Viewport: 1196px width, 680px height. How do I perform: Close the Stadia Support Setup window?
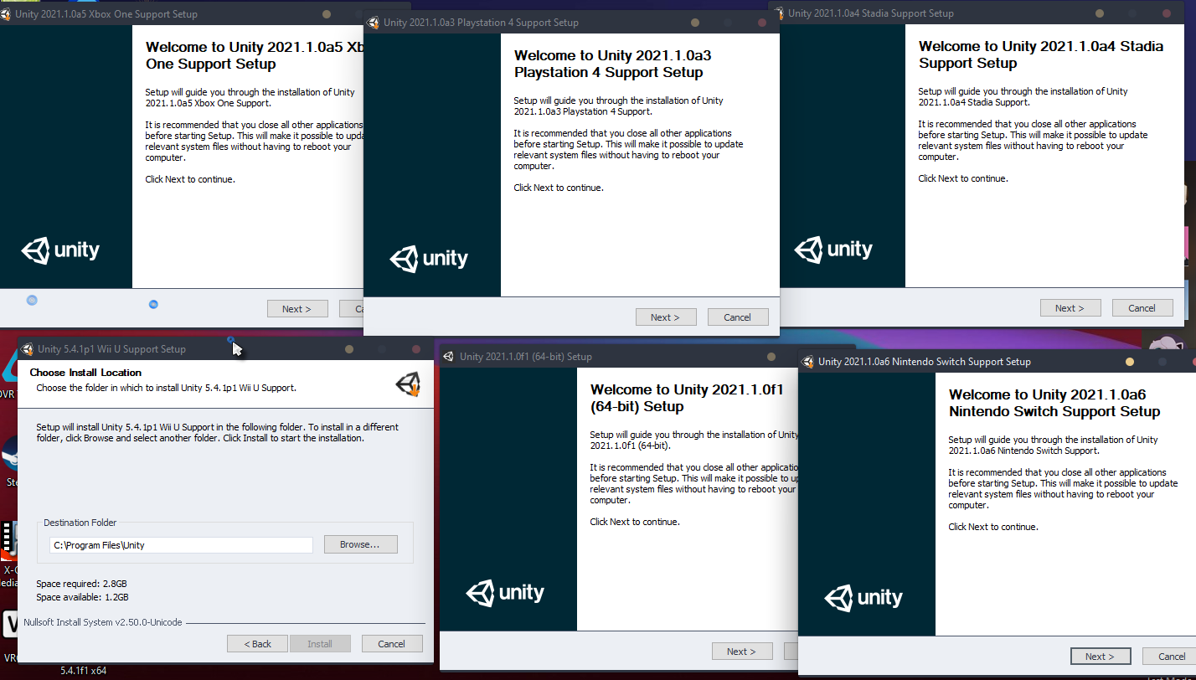click(x=1165, y=13)
